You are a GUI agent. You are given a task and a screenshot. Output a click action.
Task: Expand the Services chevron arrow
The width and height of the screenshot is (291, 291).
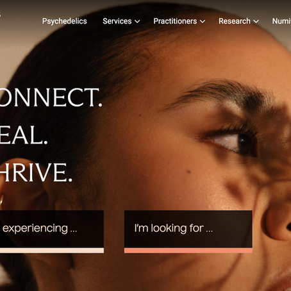click(137, 21)
